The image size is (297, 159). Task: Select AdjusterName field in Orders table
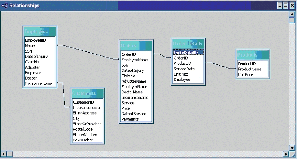[x=136, y=82]
